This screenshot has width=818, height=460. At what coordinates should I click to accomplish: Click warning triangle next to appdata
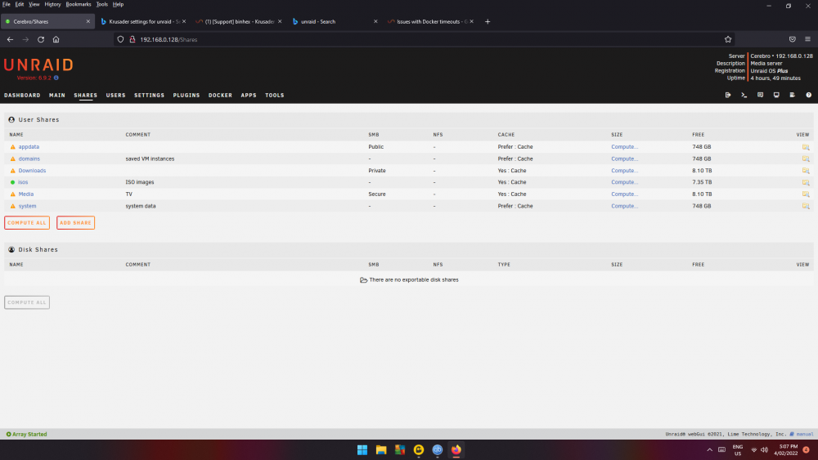13,147
